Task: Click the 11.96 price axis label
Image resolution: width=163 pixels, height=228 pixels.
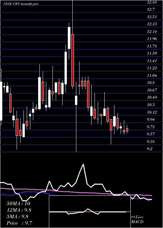Action: pyautogui.click(x=152, y=39)
